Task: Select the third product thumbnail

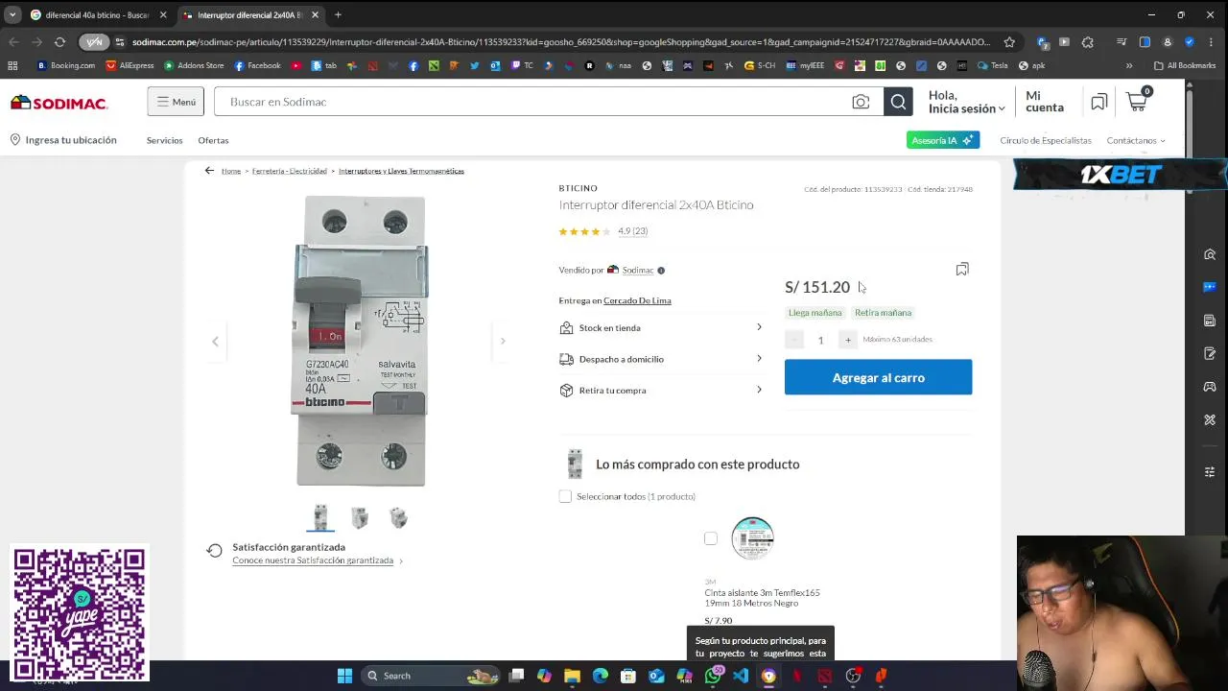Action: point(399,517)
